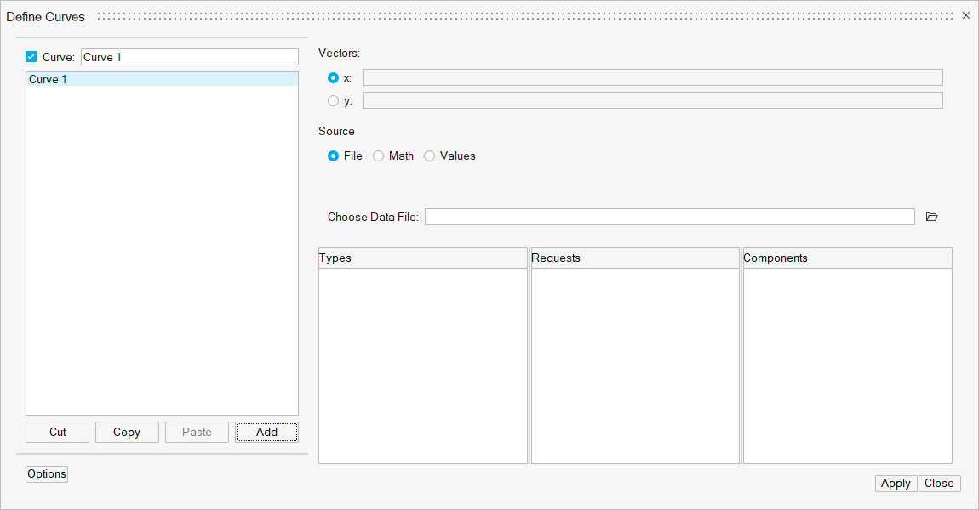Click Apply to apply curve settings
The width and height of the screenshot is (979, 510).
click(x=896, y=484)
